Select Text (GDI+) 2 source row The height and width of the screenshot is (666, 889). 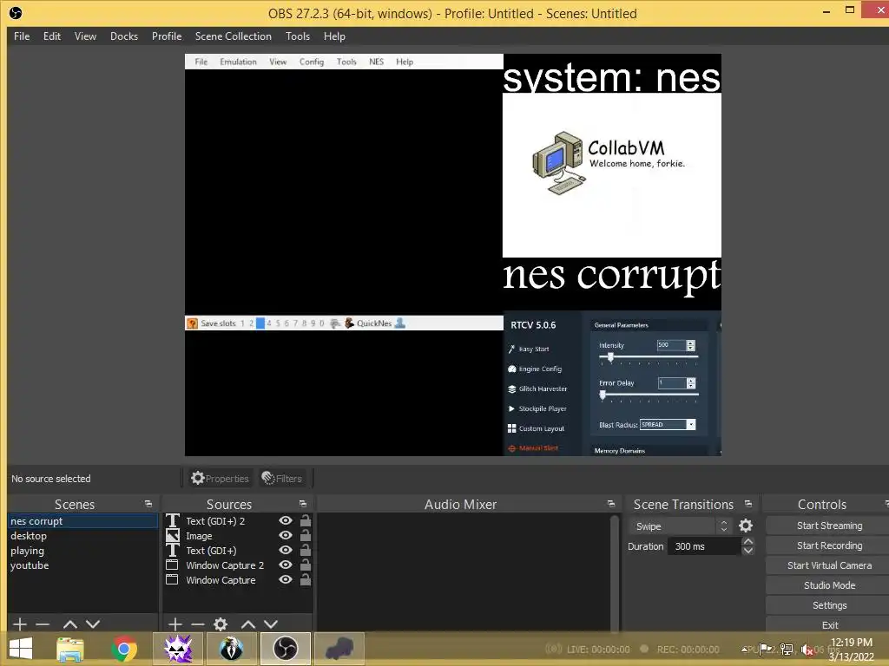pos(238,520)
